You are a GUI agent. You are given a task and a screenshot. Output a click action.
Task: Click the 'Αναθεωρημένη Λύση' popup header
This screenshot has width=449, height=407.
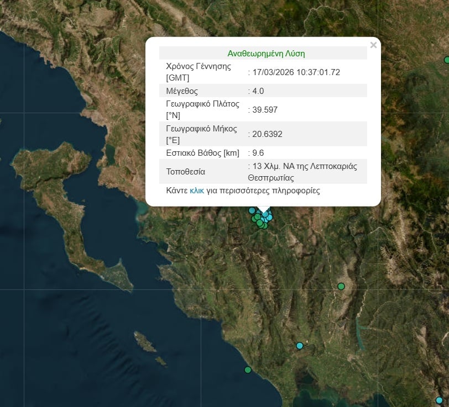point(266,54)
